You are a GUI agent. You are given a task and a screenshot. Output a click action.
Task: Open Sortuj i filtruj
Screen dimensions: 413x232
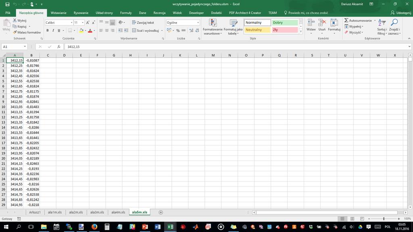(382, 27)
